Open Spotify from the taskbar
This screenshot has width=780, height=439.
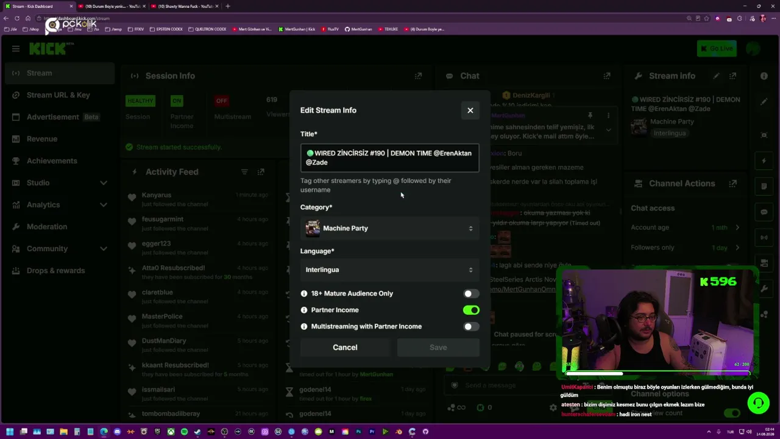coord(184,432)
